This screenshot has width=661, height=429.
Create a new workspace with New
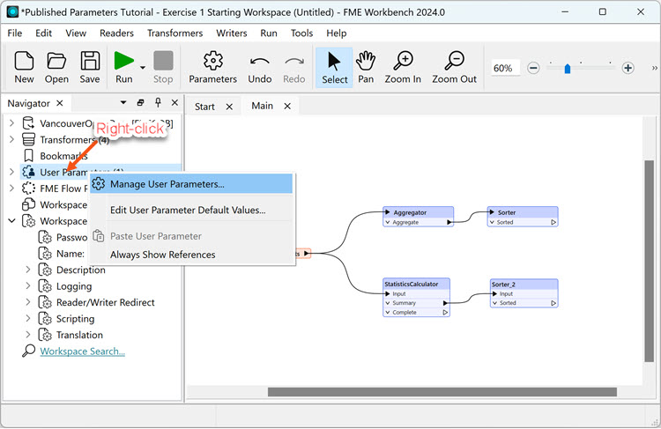click(24, 68)
